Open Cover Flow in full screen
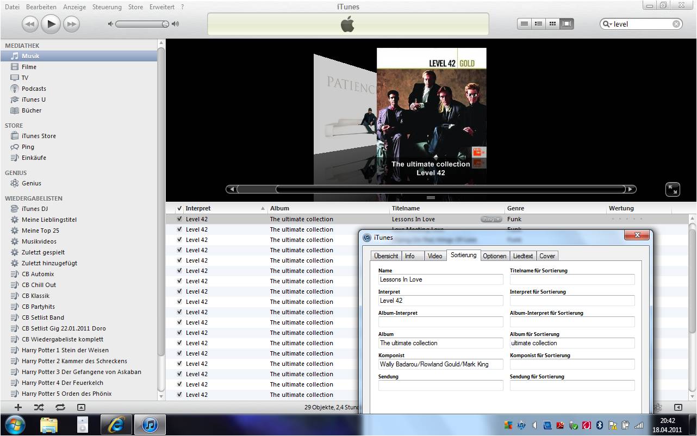697x436 pixels. click(x=673, y=189)
